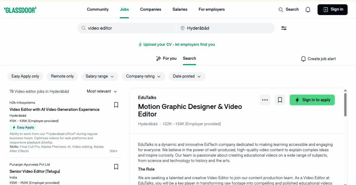Open Video Editor with AI Video Generation job

coord(55,110)
